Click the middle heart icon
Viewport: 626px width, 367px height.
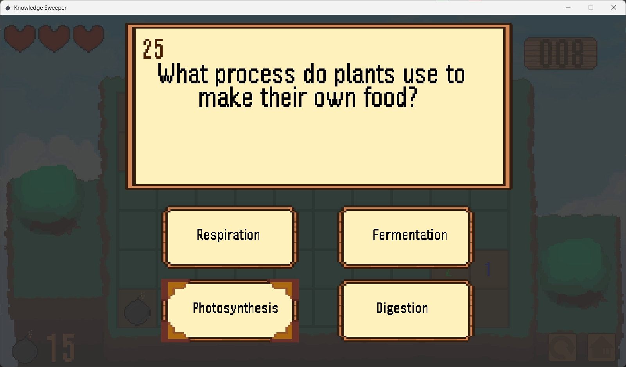(54, 37)
